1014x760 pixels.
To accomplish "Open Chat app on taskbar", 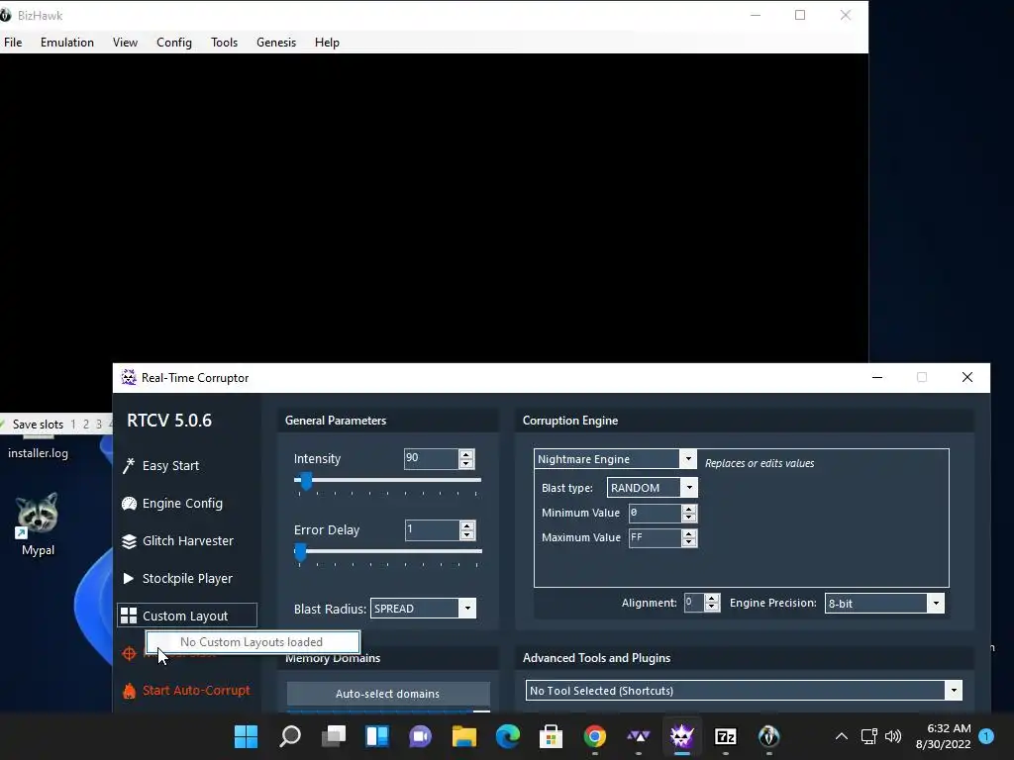I will [x=420, y=736].
